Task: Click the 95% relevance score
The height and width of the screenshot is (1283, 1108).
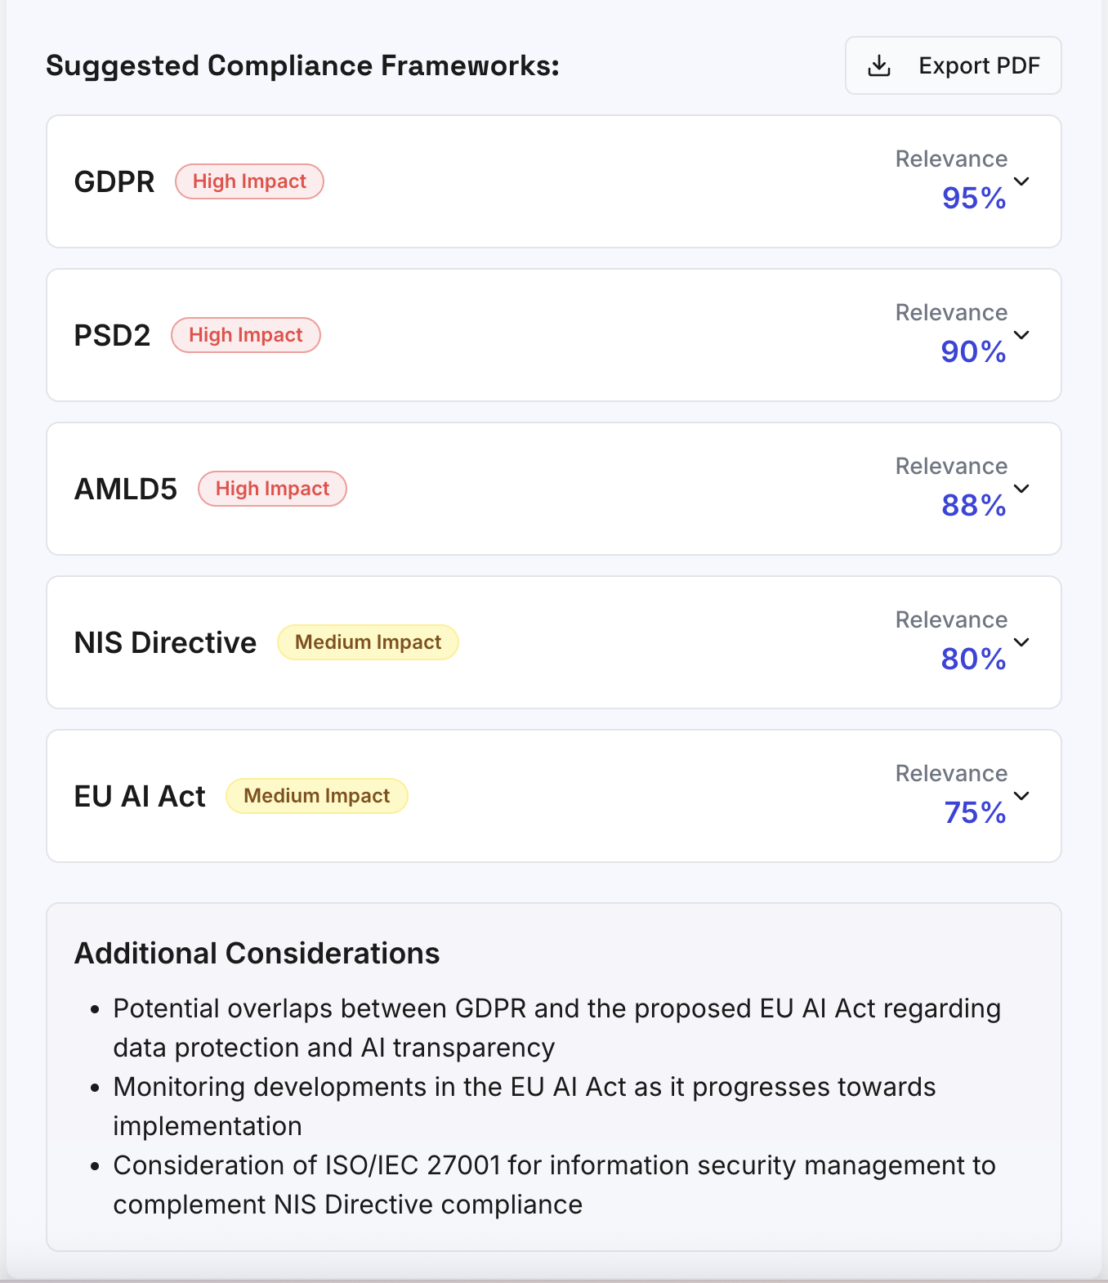Action: [x=974, y=198]
